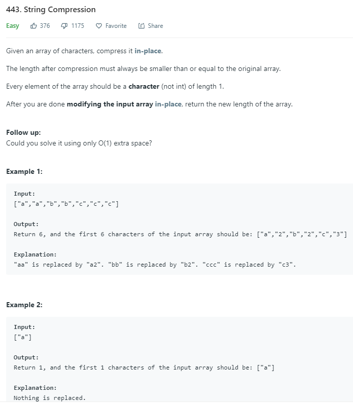Screen dimensions: 353x403
Task: Click the Example 1 explanation line text
Action: point(155,265)
